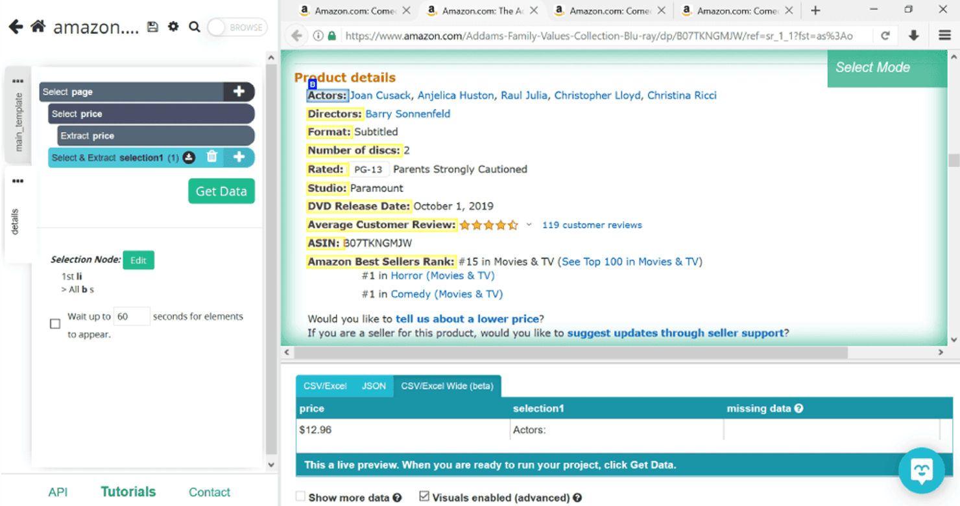Go to the ParseHub home icon
The height and width of the screenshot is (506, 960).
click(38, 27)
